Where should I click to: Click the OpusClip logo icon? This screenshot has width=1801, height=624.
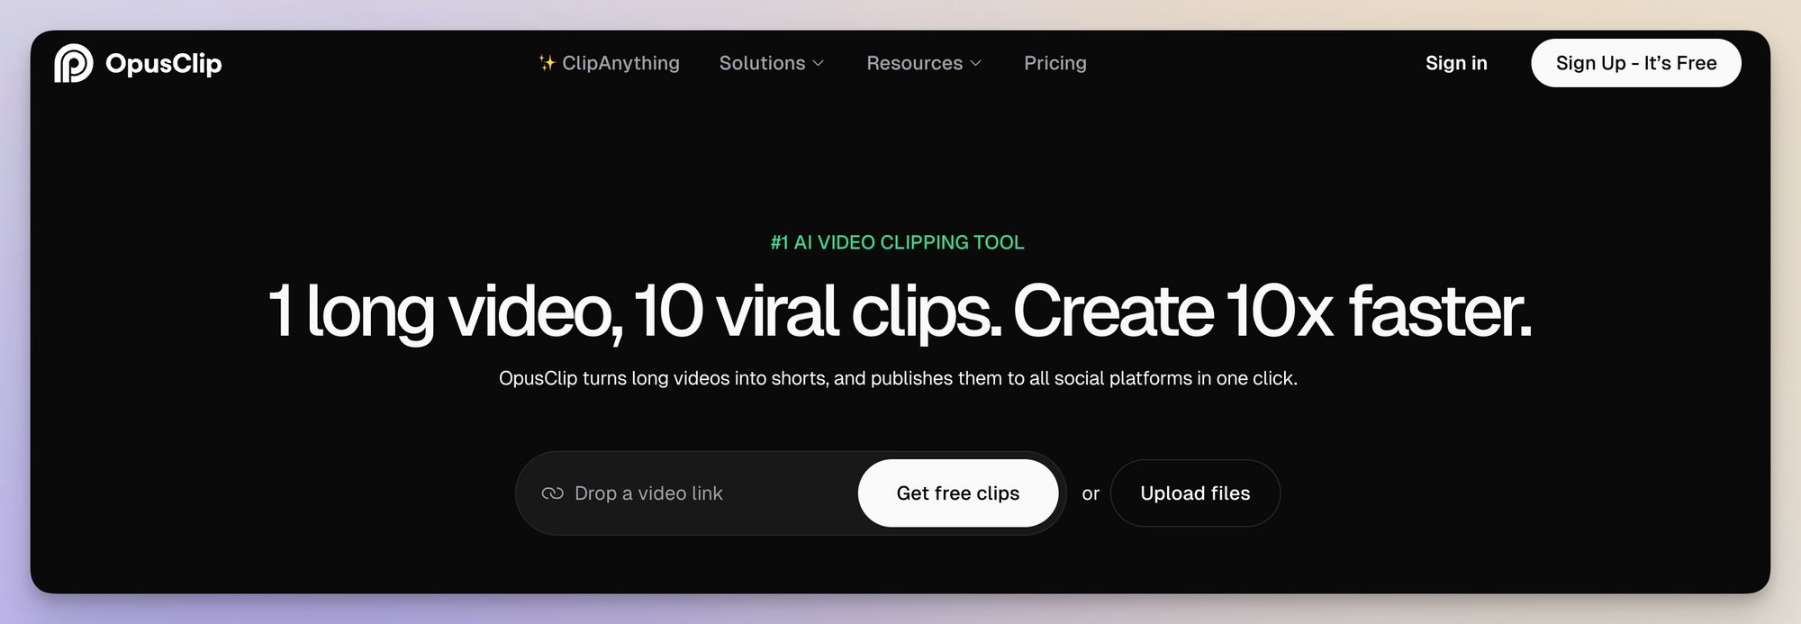[73, 63]
